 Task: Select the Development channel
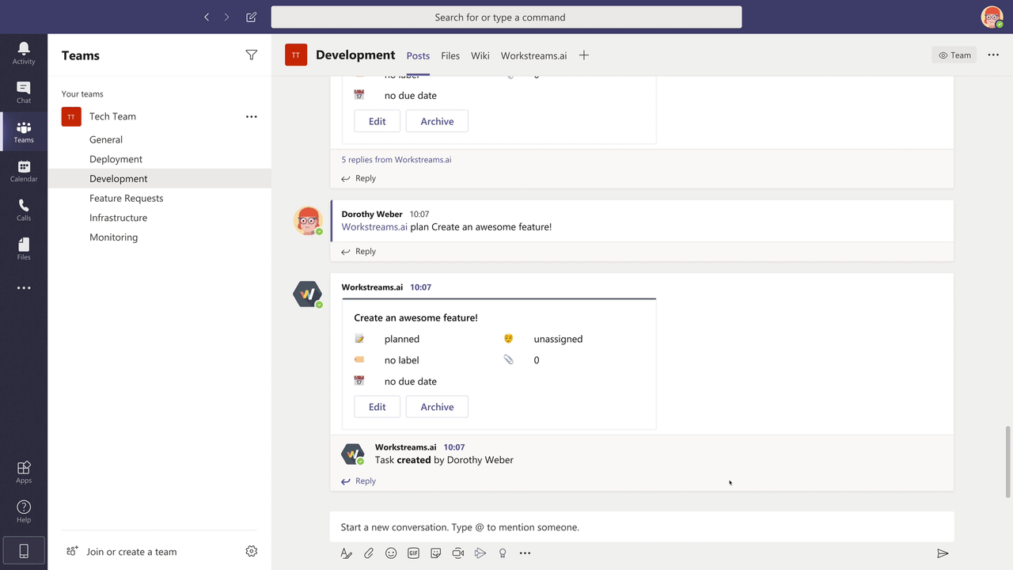159,179
